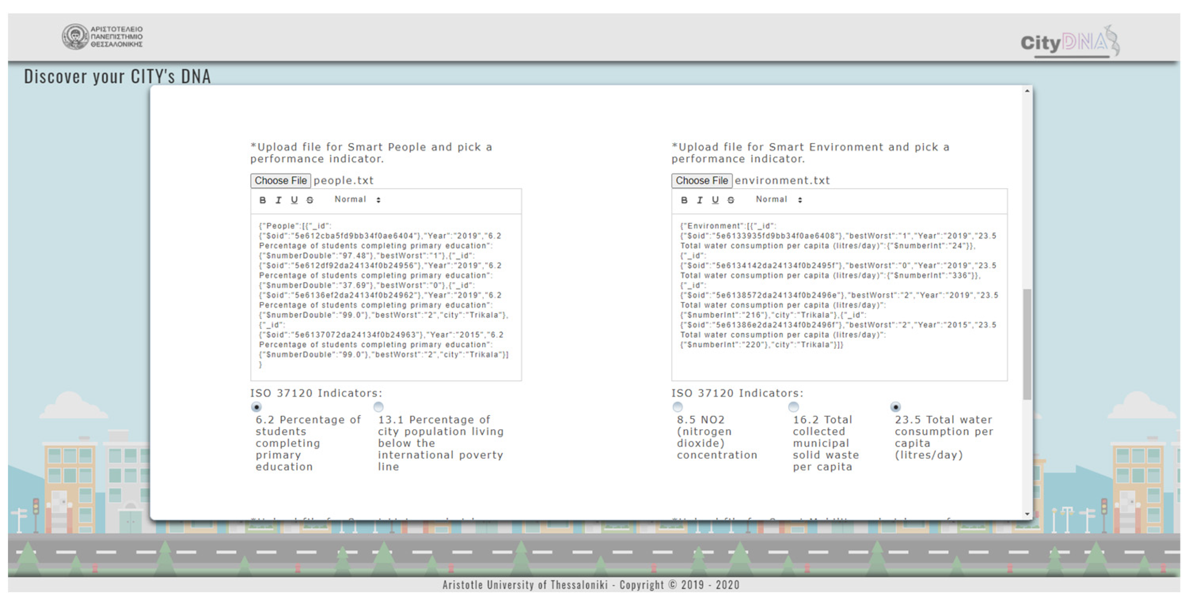Select 13.1 poverty line indicator radio
Viewport: 1189px width, 604px height.
(x=378, y=407)
